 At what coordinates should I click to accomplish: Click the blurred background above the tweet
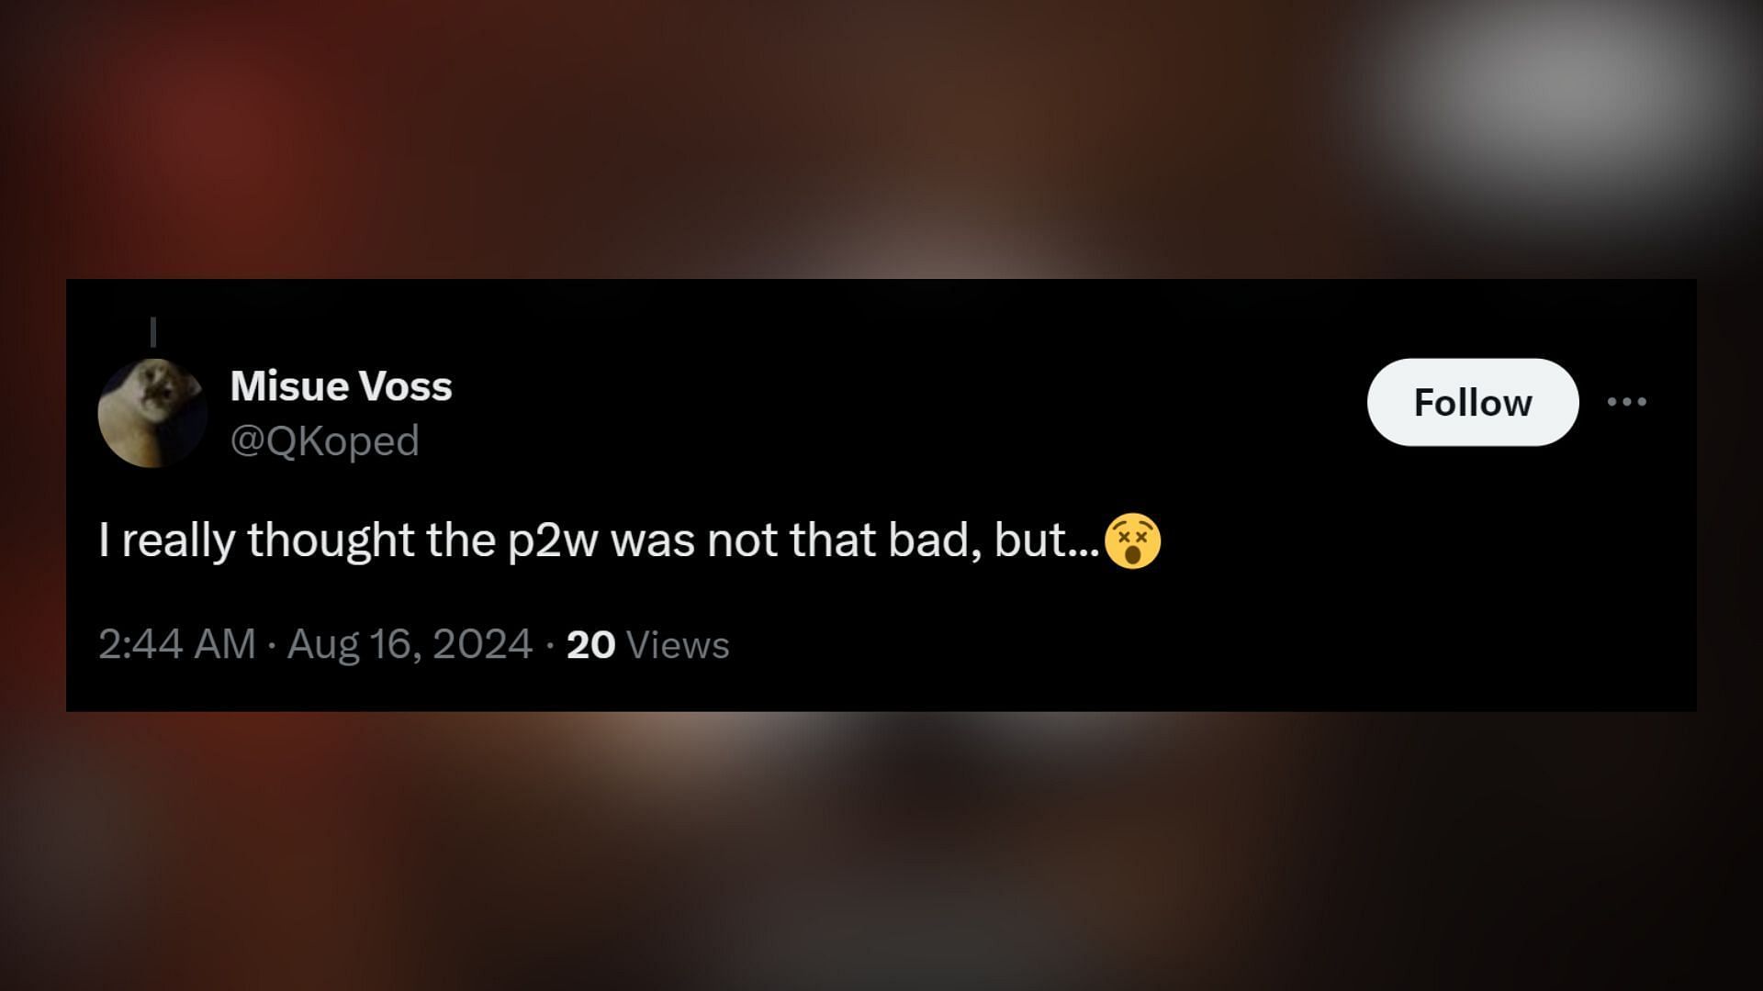[x=881, y=138]
